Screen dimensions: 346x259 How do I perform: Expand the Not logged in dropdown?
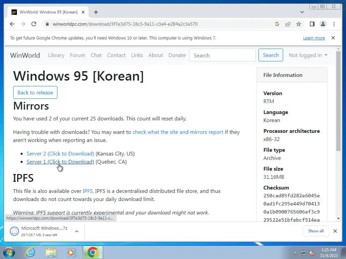pos(308,55)
